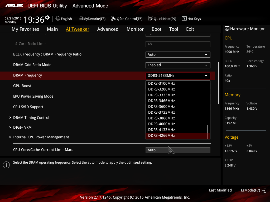Click the +12V reading 12.192 V
The height and width of the screenshot is (202, 270).
click(231, 151)
